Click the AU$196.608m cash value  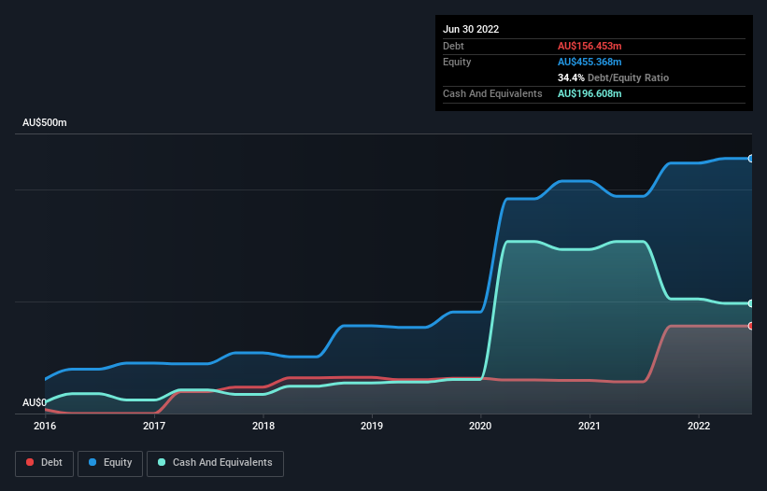589,93
